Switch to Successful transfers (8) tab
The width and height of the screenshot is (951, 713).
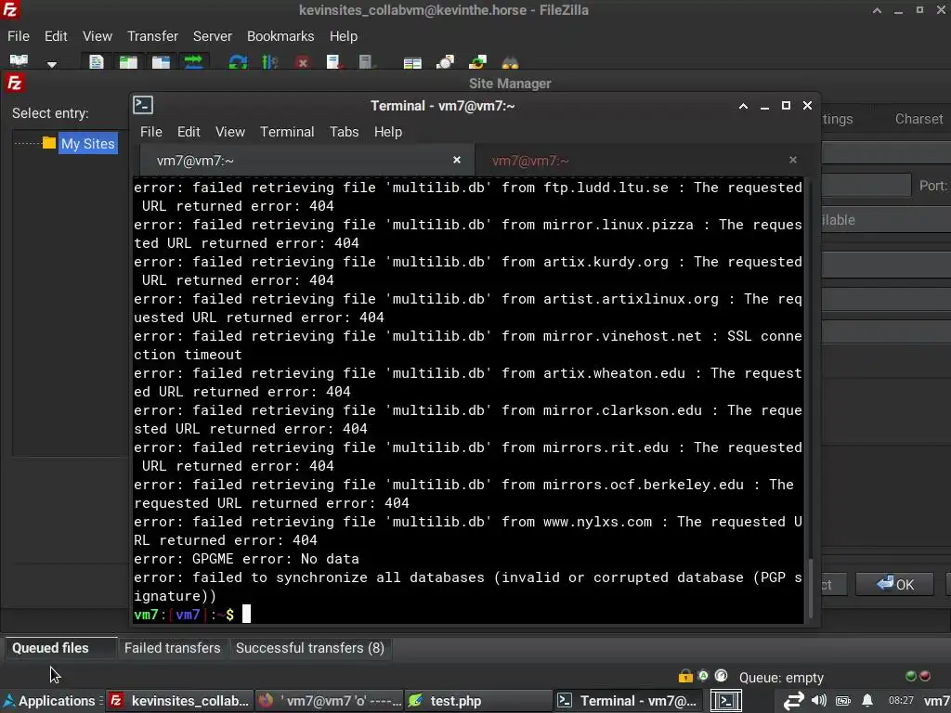click(x=310, y=647)
